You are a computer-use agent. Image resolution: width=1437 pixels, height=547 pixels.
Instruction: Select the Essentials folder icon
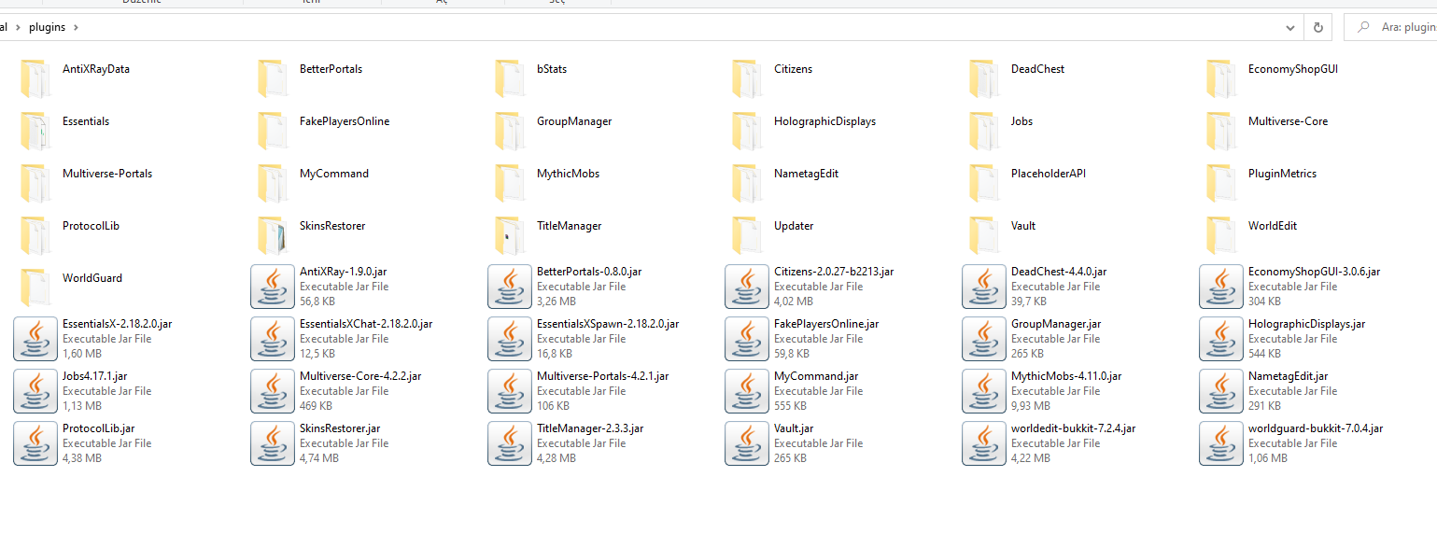tap(34, 131)
